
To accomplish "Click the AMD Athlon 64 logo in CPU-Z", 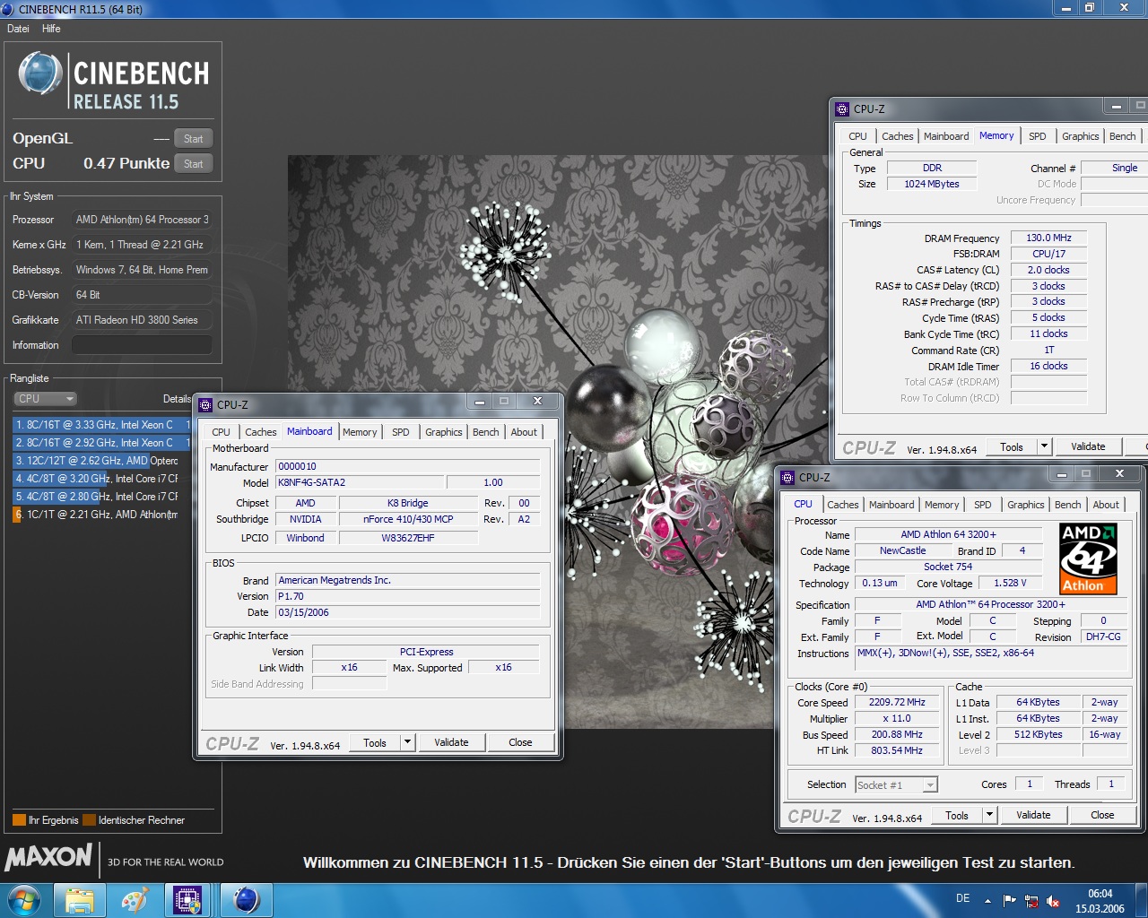I will pyautogui.click(x=1087, y=559).
